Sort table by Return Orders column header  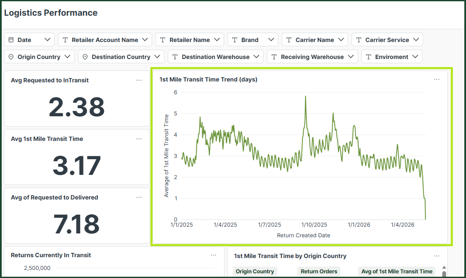(319, 272)
